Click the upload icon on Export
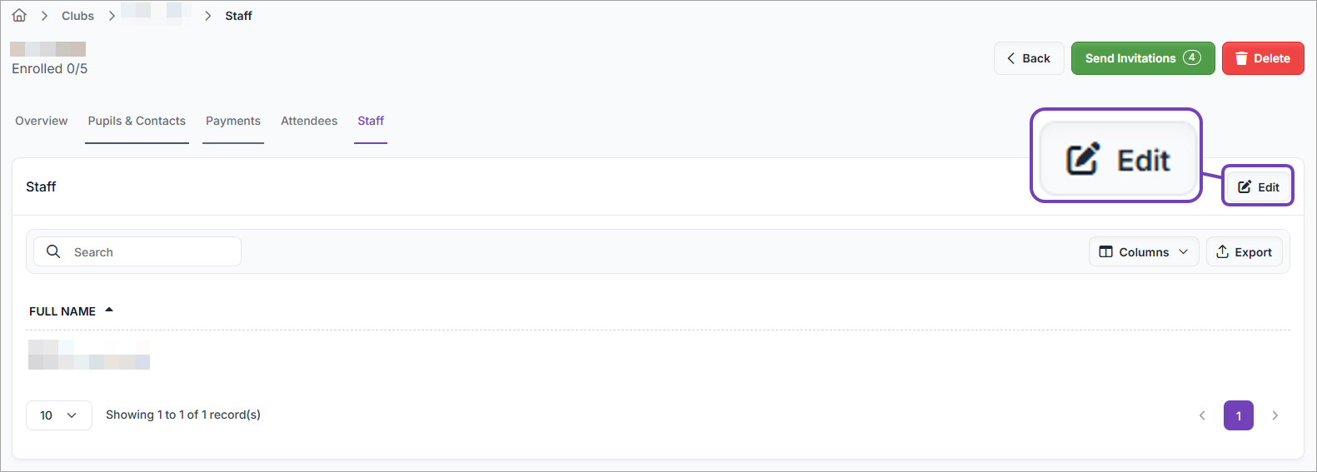Viewport: 1317px width, 472px height. [x=1222, y=251]
